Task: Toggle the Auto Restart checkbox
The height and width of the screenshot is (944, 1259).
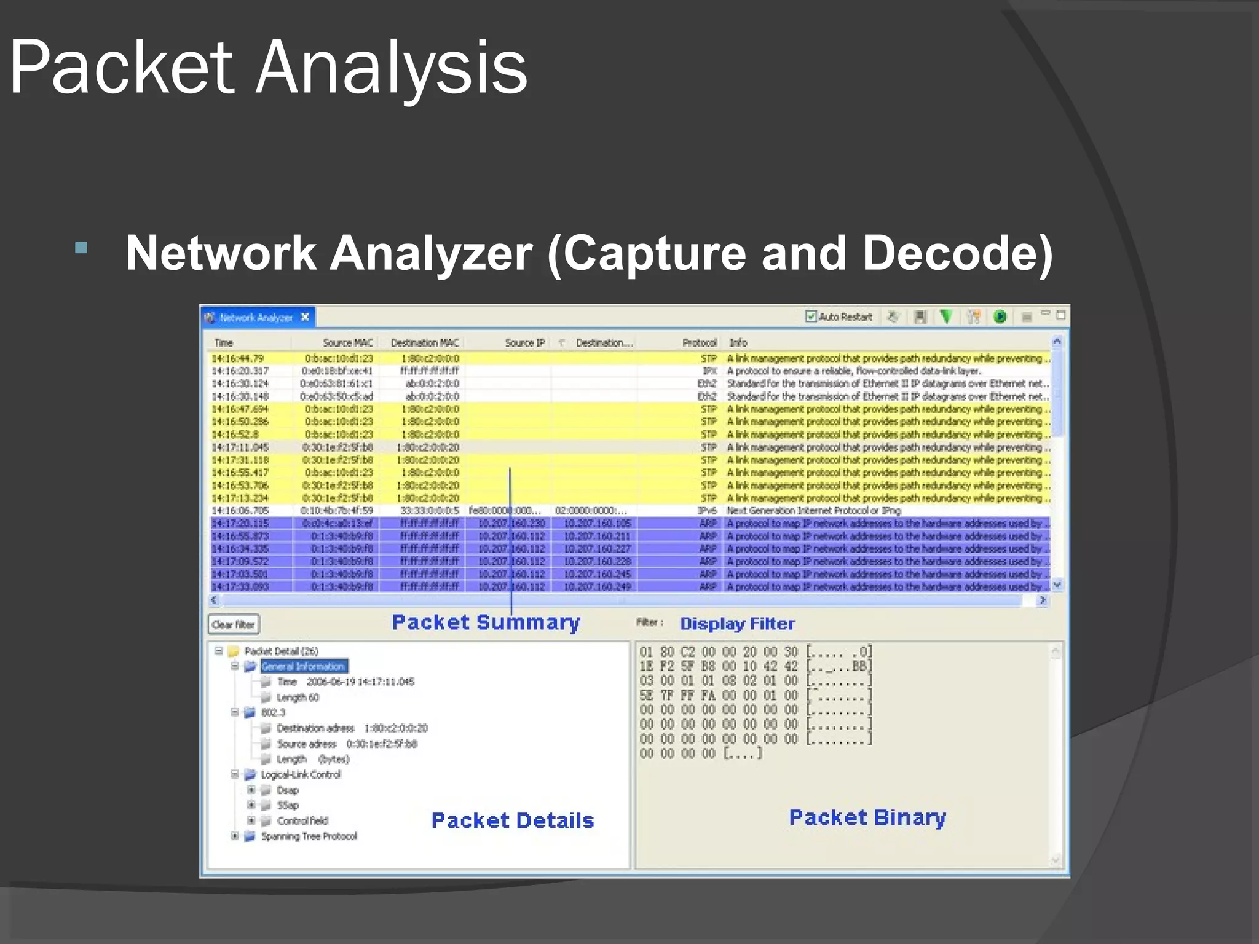Action: pos(811,317)
